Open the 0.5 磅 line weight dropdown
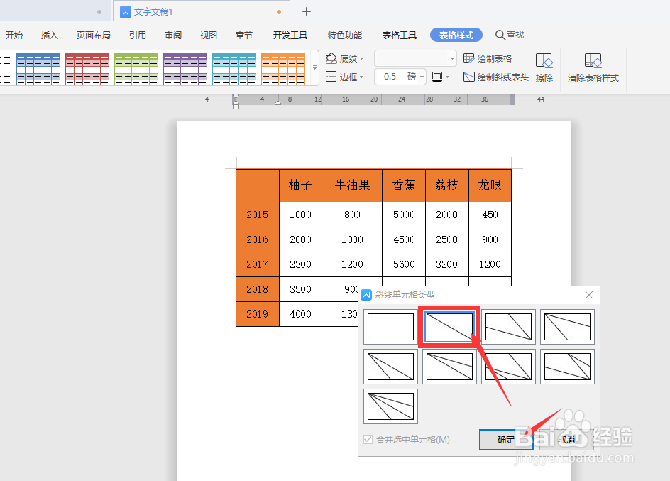The width and height of the screenshot is (670, 481). coord(400,77)
